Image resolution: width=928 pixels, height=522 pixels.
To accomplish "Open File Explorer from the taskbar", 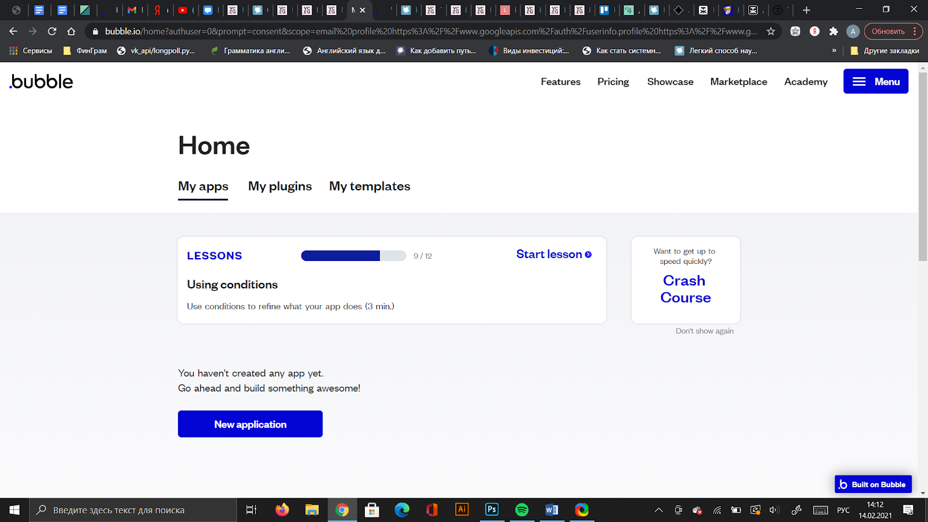I will coord(312,510).
